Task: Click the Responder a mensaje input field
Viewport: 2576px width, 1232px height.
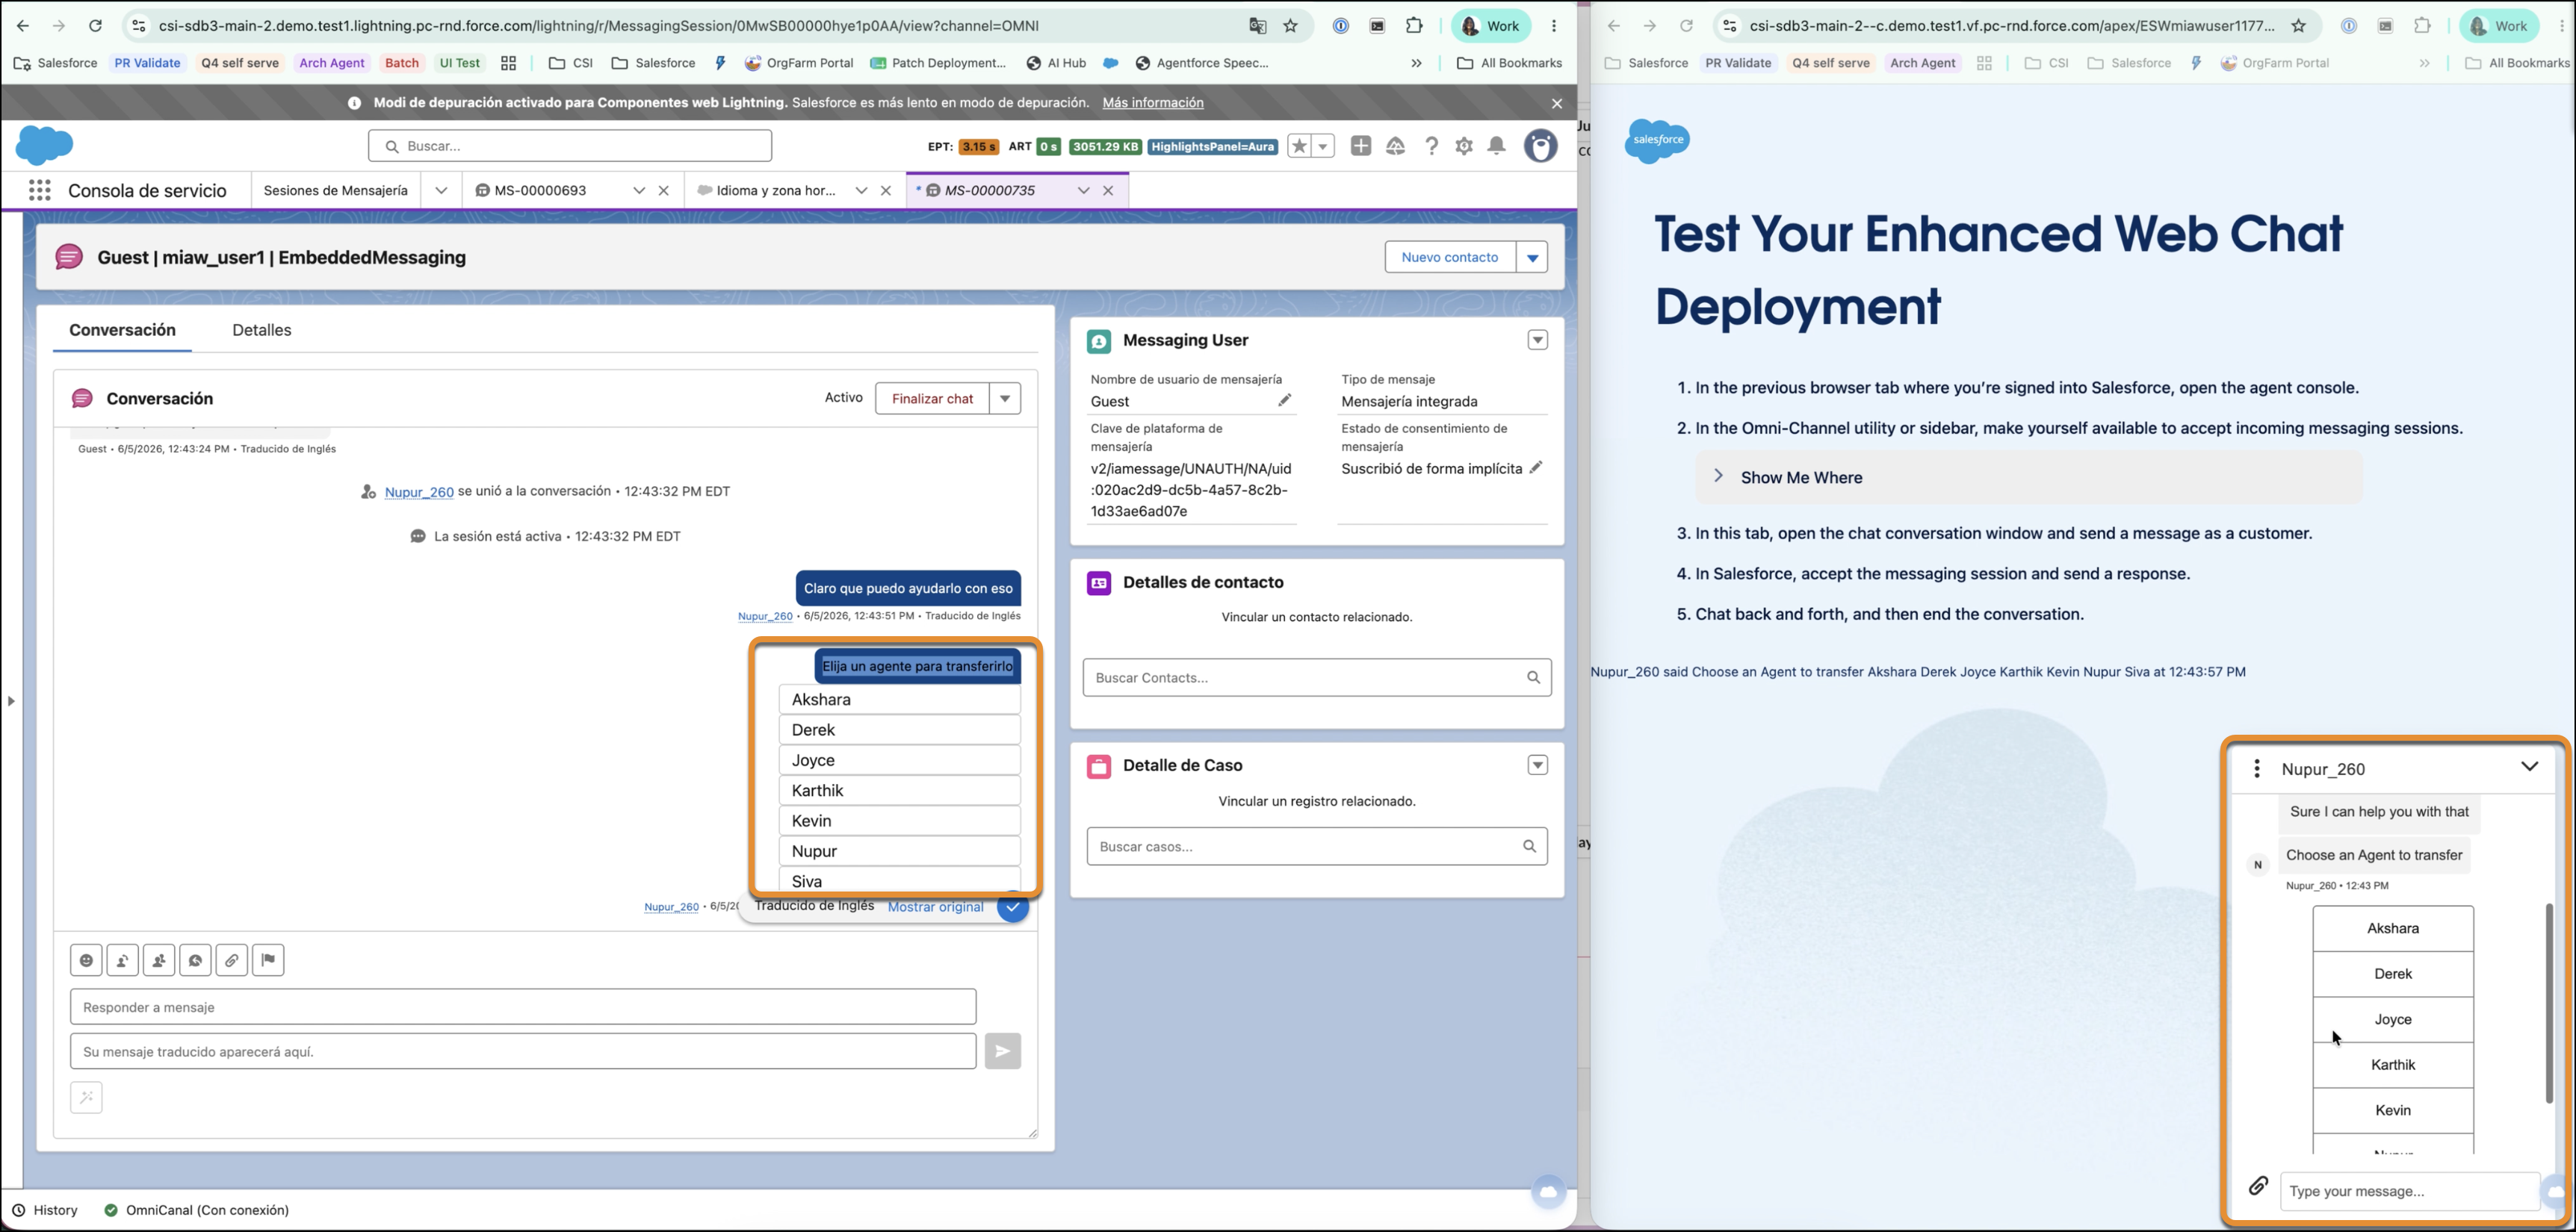Action: point(523,1007)
